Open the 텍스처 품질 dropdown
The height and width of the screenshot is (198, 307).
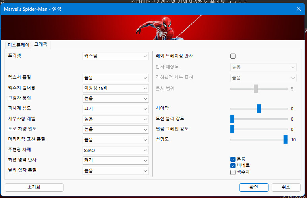(116, 78)
